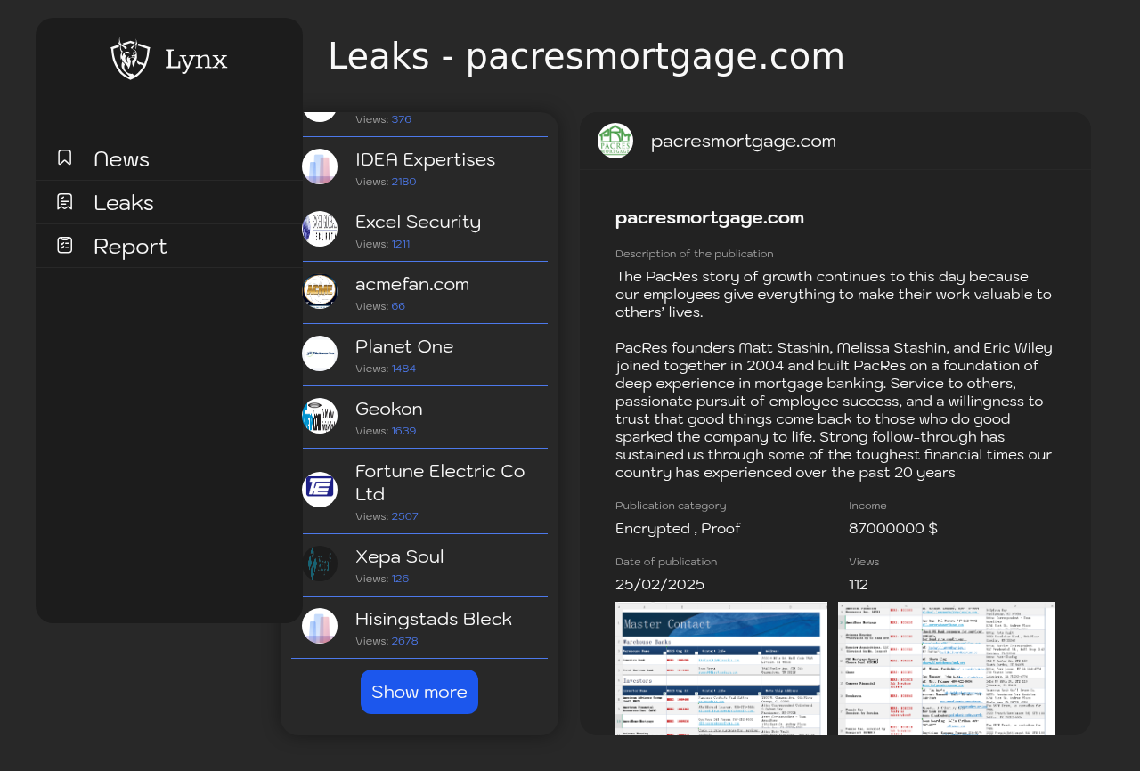
Task: Click the Leaks - pacresmortgage.com page title
Action: coord(586,56)
